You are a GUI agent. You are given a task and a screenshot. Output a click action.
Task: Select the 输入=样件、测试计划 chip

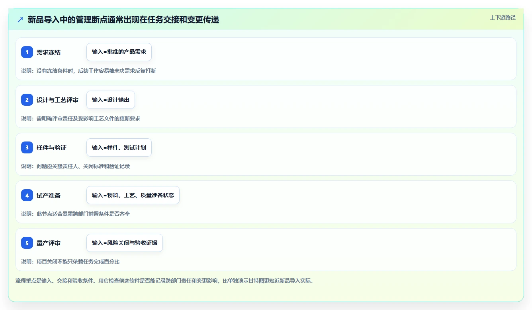119,147
